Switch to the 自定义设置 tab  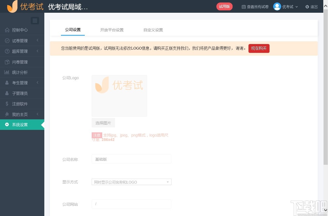pyautogui.click(x=153, y=30)
